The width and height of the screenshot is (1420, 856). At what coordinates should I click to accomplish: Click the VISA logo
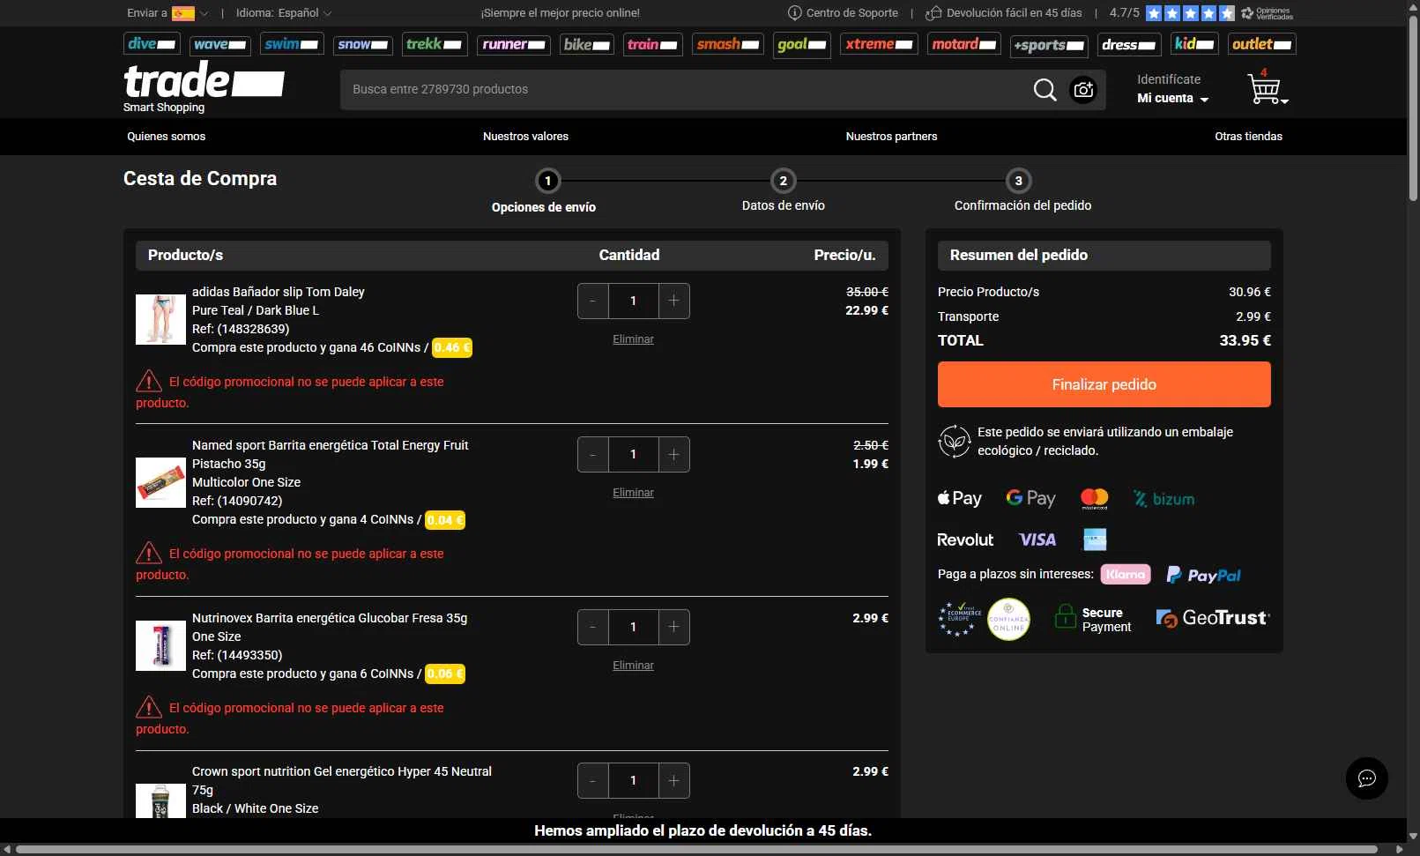(x=1037, y=540)
